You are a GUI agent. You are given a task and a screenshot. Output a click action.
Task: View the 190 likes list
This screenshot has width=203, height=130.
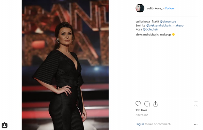coord(141,110)
